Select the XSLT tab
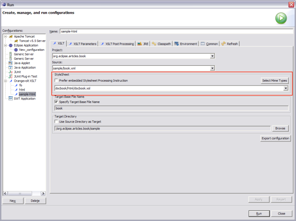Viewport: 296px width, 221px height. tap(59, 44)
